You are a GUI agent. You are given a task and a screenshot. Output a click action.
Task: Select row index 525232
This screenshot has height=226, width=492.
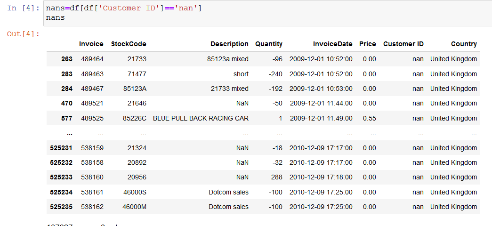(x=61, y=162)
